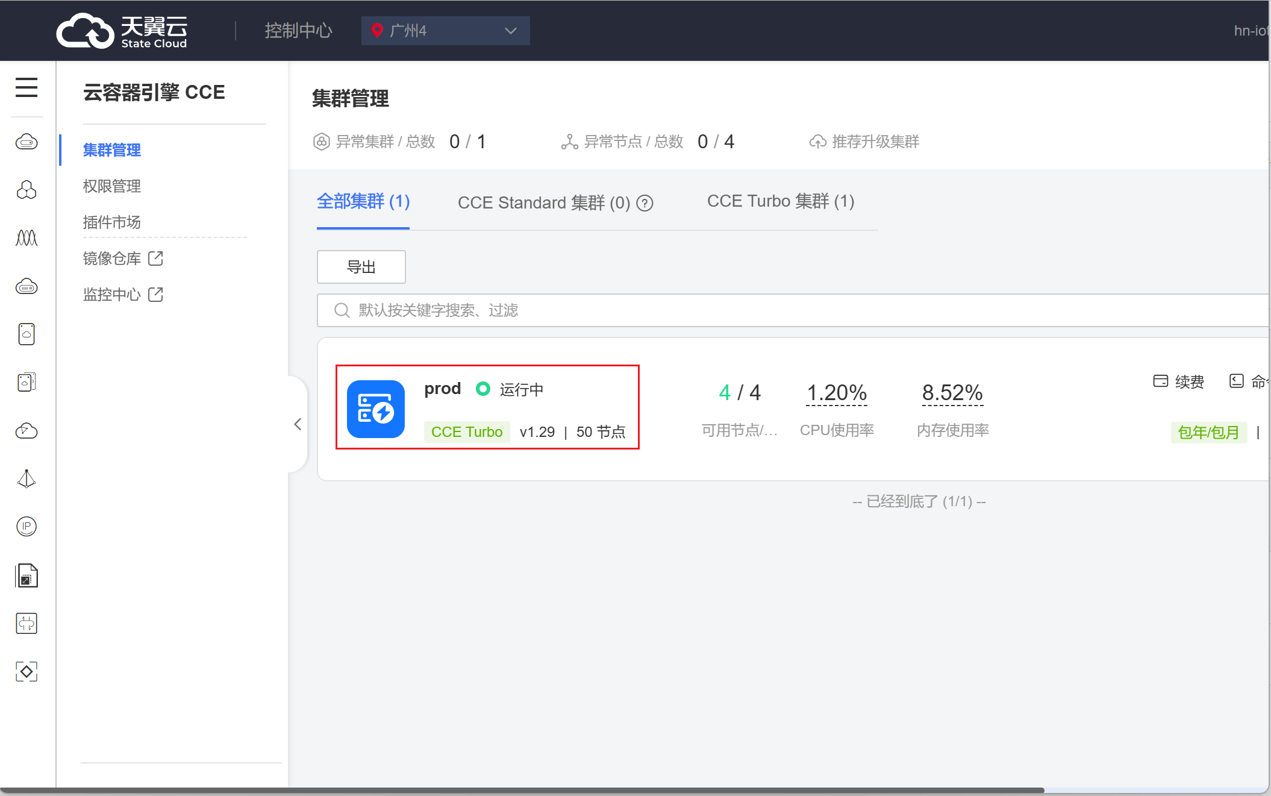Open the pyramid network sidebar icon
1271x796 pixels.
[x=27, y=478]
